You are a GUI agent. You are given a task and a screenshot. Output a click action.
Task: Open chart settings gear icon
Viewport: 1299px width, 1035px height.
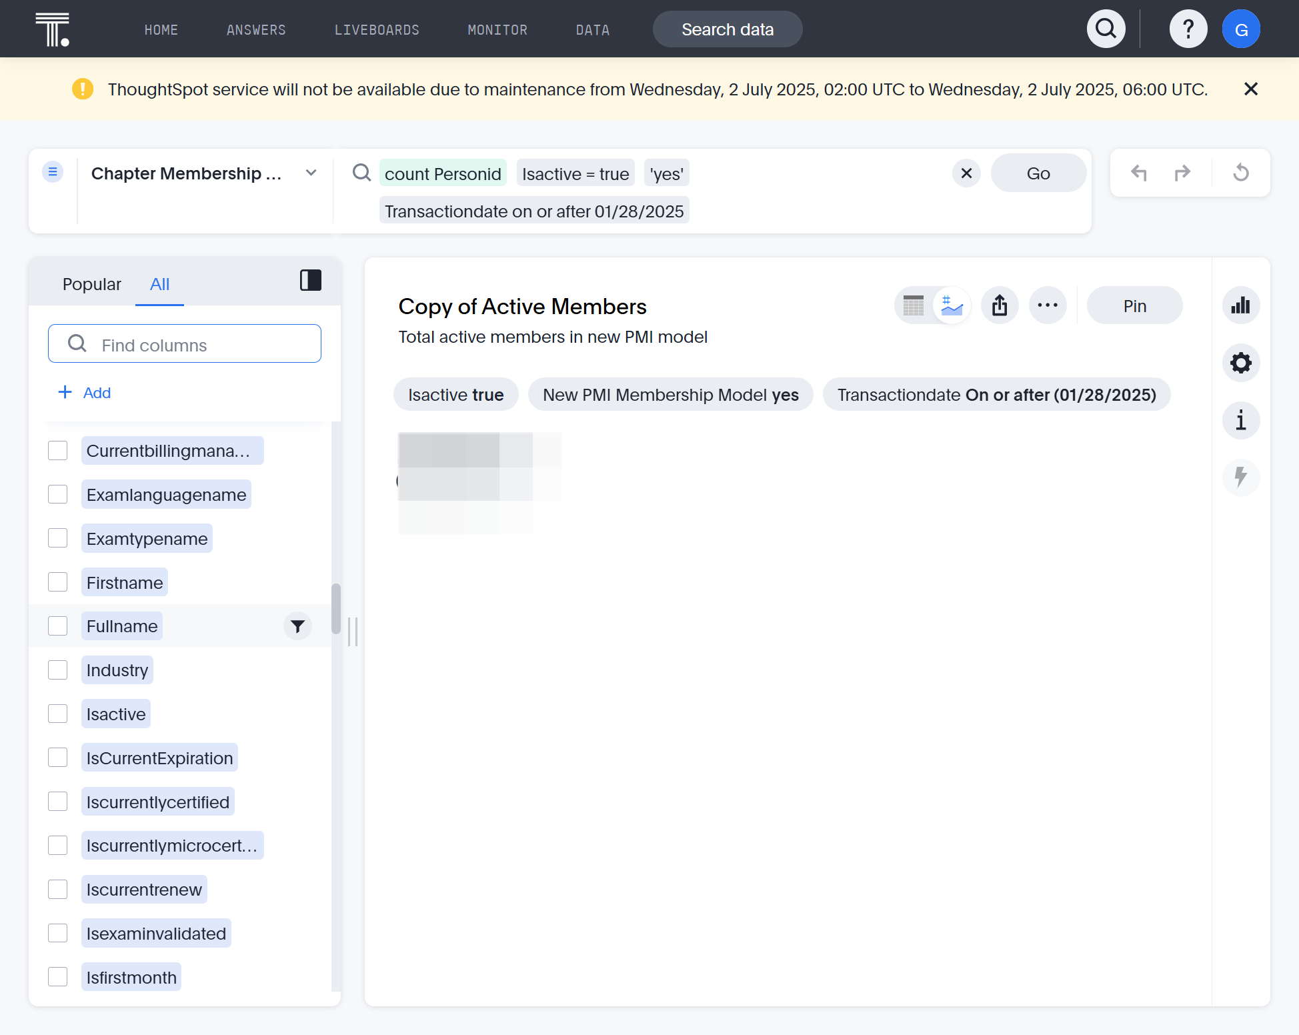pos(1241,363)
